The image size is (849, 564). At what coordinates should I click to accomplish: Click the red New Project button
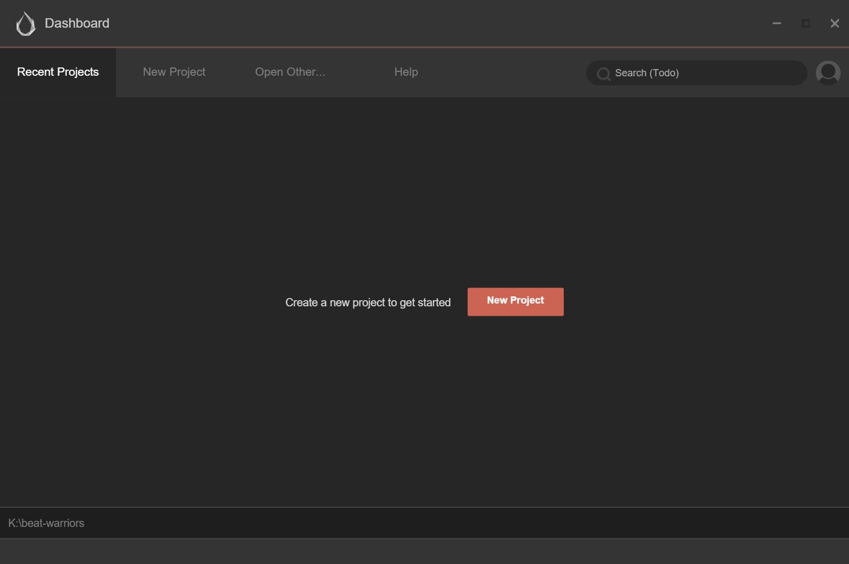pyautogui.click(x=515, y=301)
